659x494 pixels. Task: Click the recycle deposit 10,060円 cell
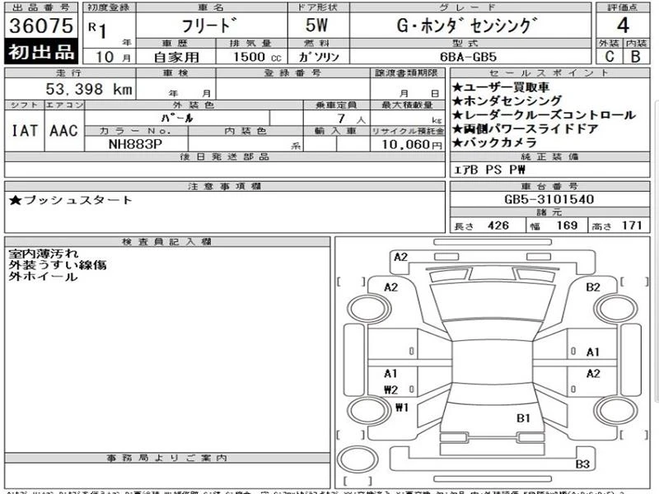pyautogui.click(x=407, y=144)
